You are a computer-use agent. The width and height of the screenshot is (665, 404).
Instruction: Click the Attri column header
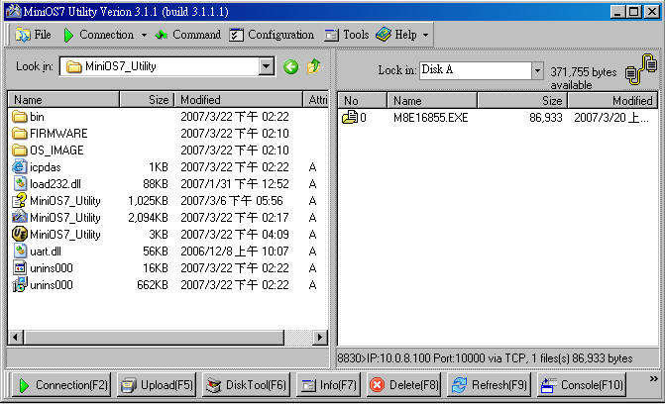(315, 100)
